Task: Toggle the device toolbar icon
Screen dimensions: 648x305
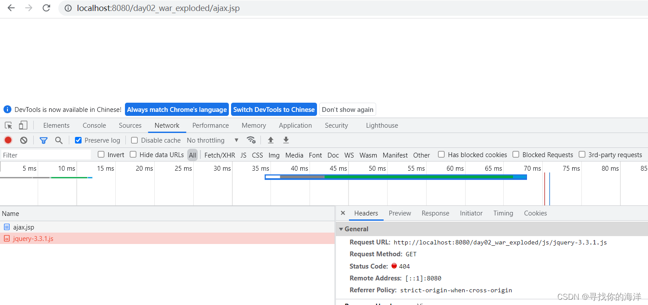Action: [23, 126]
